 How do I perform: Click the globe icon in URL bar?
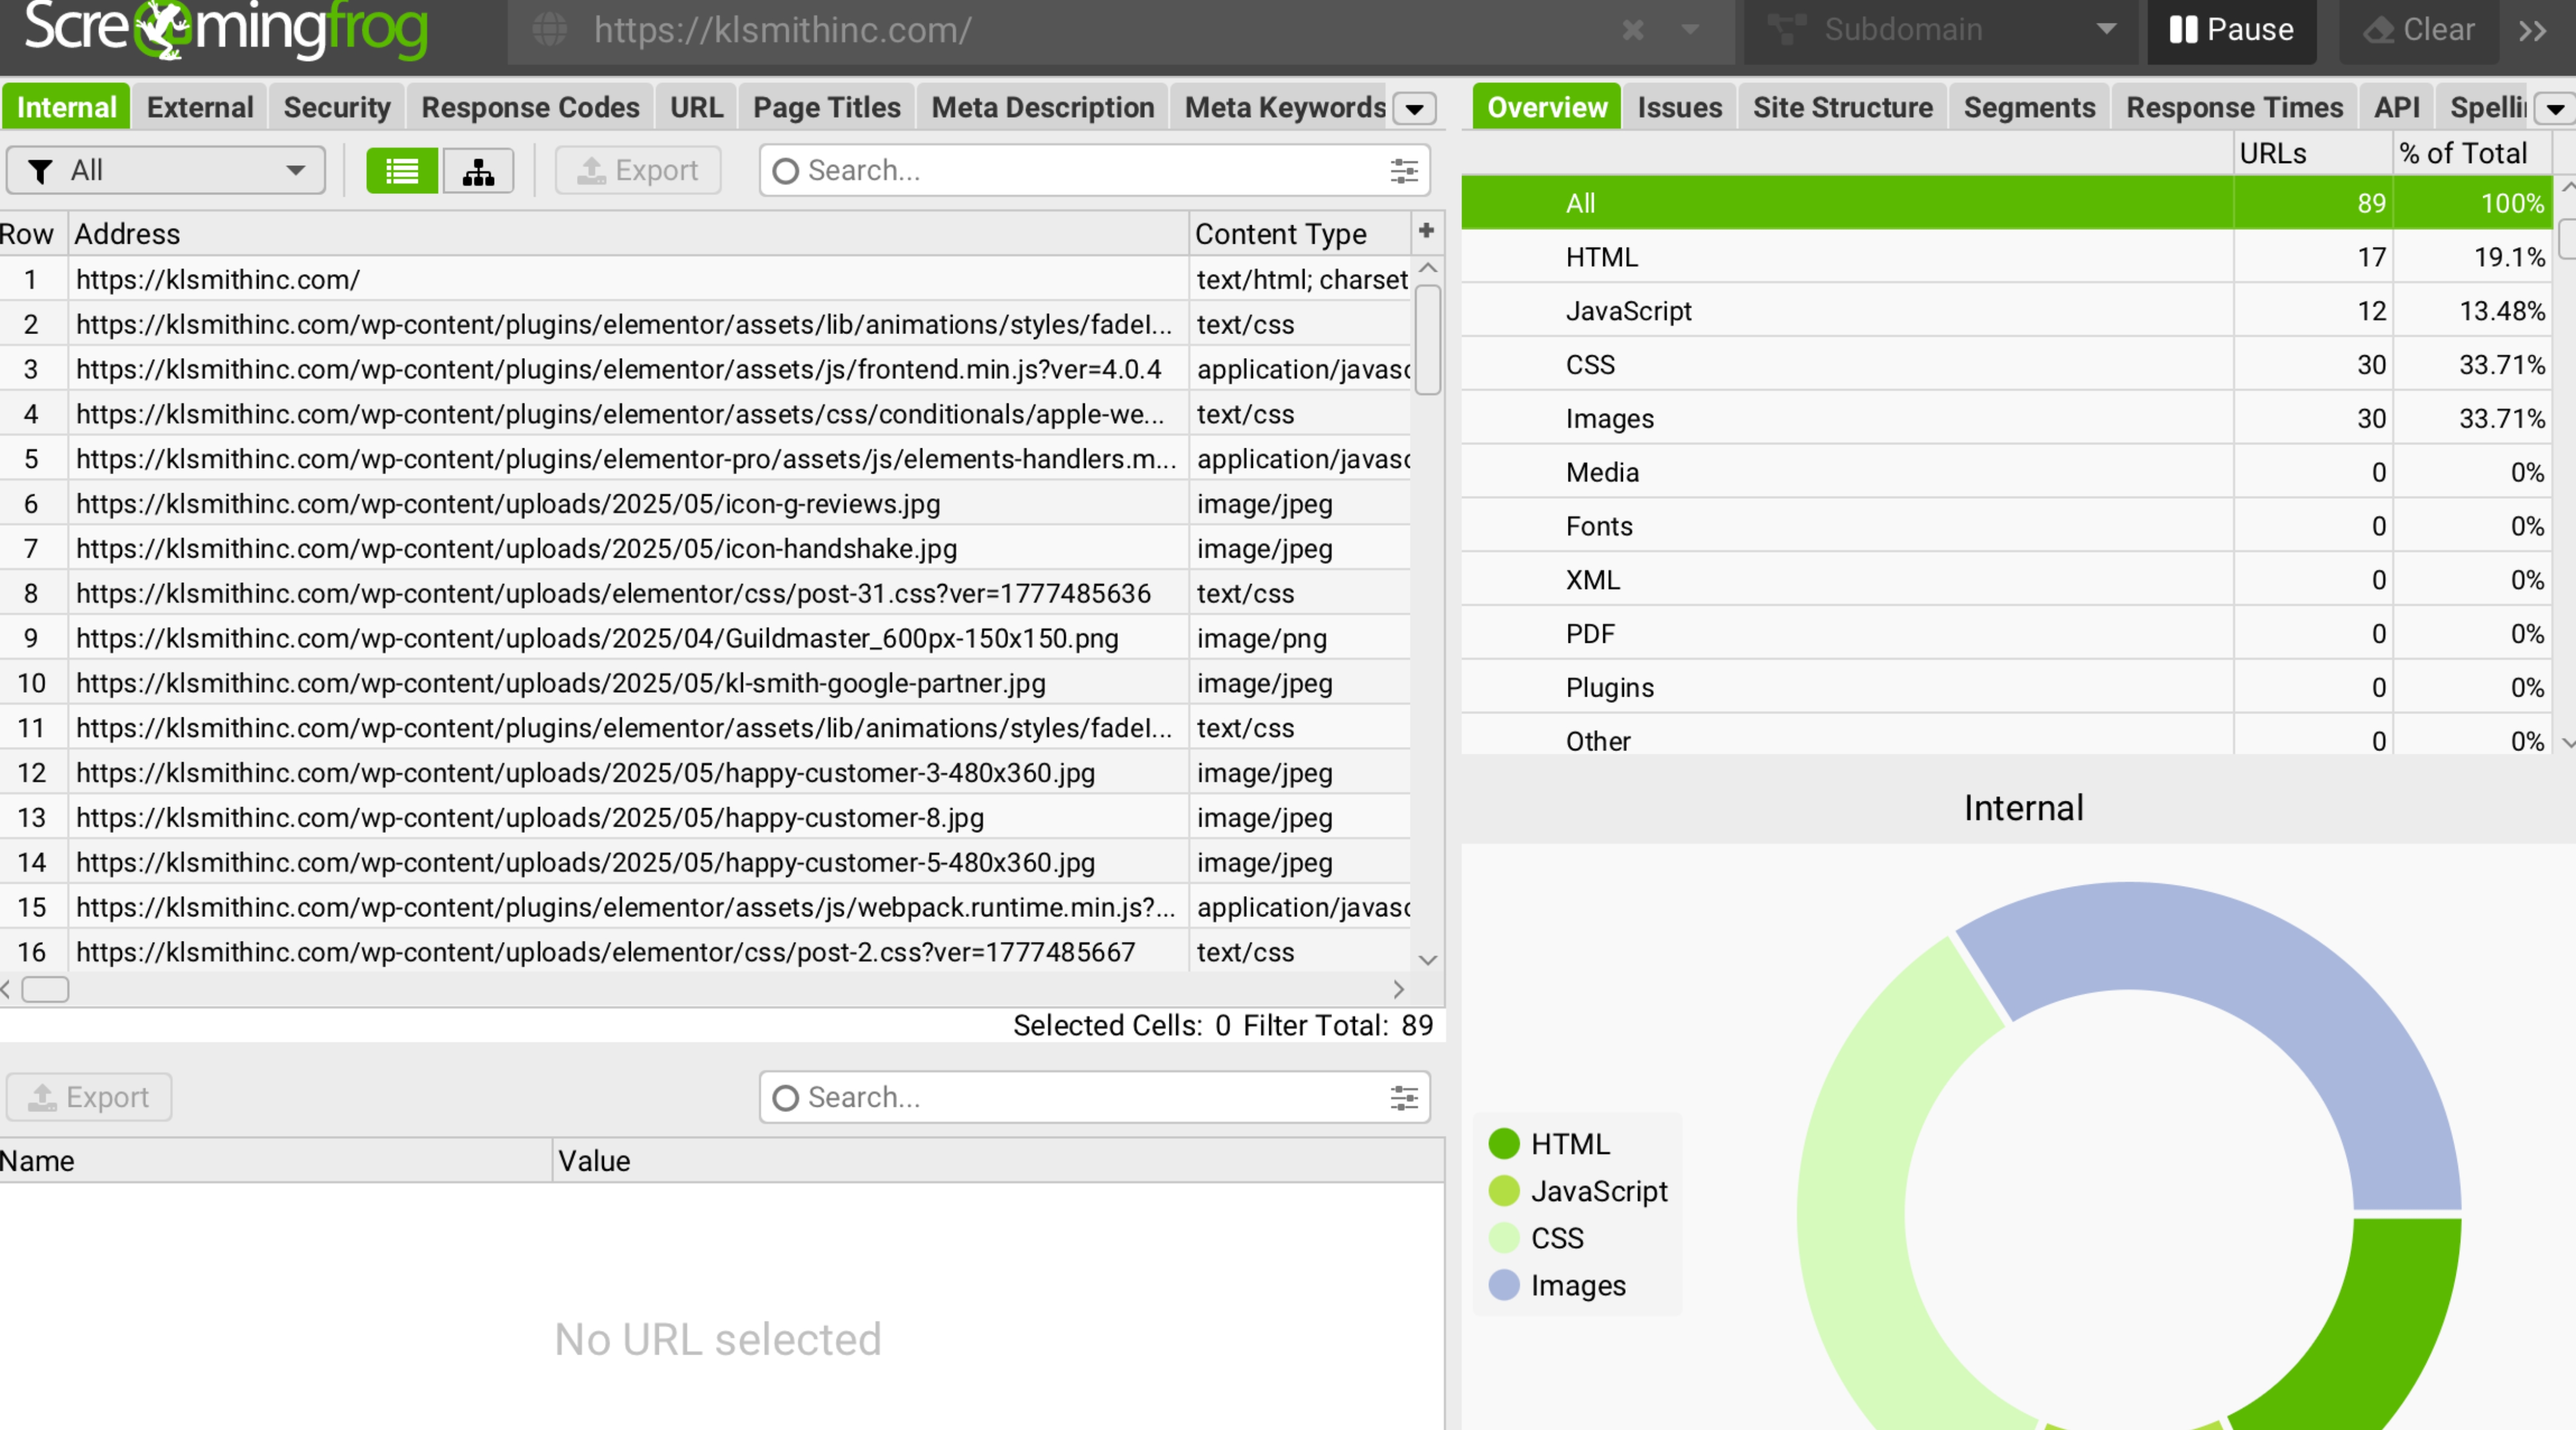[x=550, y=30]
